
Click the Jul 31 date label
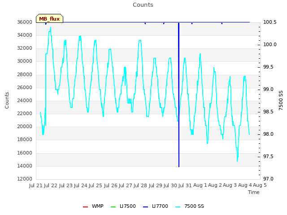[x=185, y=185]
